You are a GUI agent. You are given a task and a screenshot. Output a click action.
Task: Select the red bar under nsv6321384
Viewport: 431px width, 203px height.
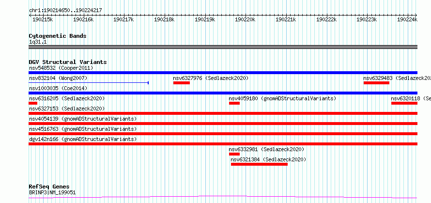[x=259, y=164]
